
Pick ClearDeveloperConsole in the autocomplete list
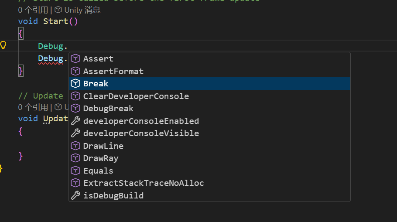point(210,96)
